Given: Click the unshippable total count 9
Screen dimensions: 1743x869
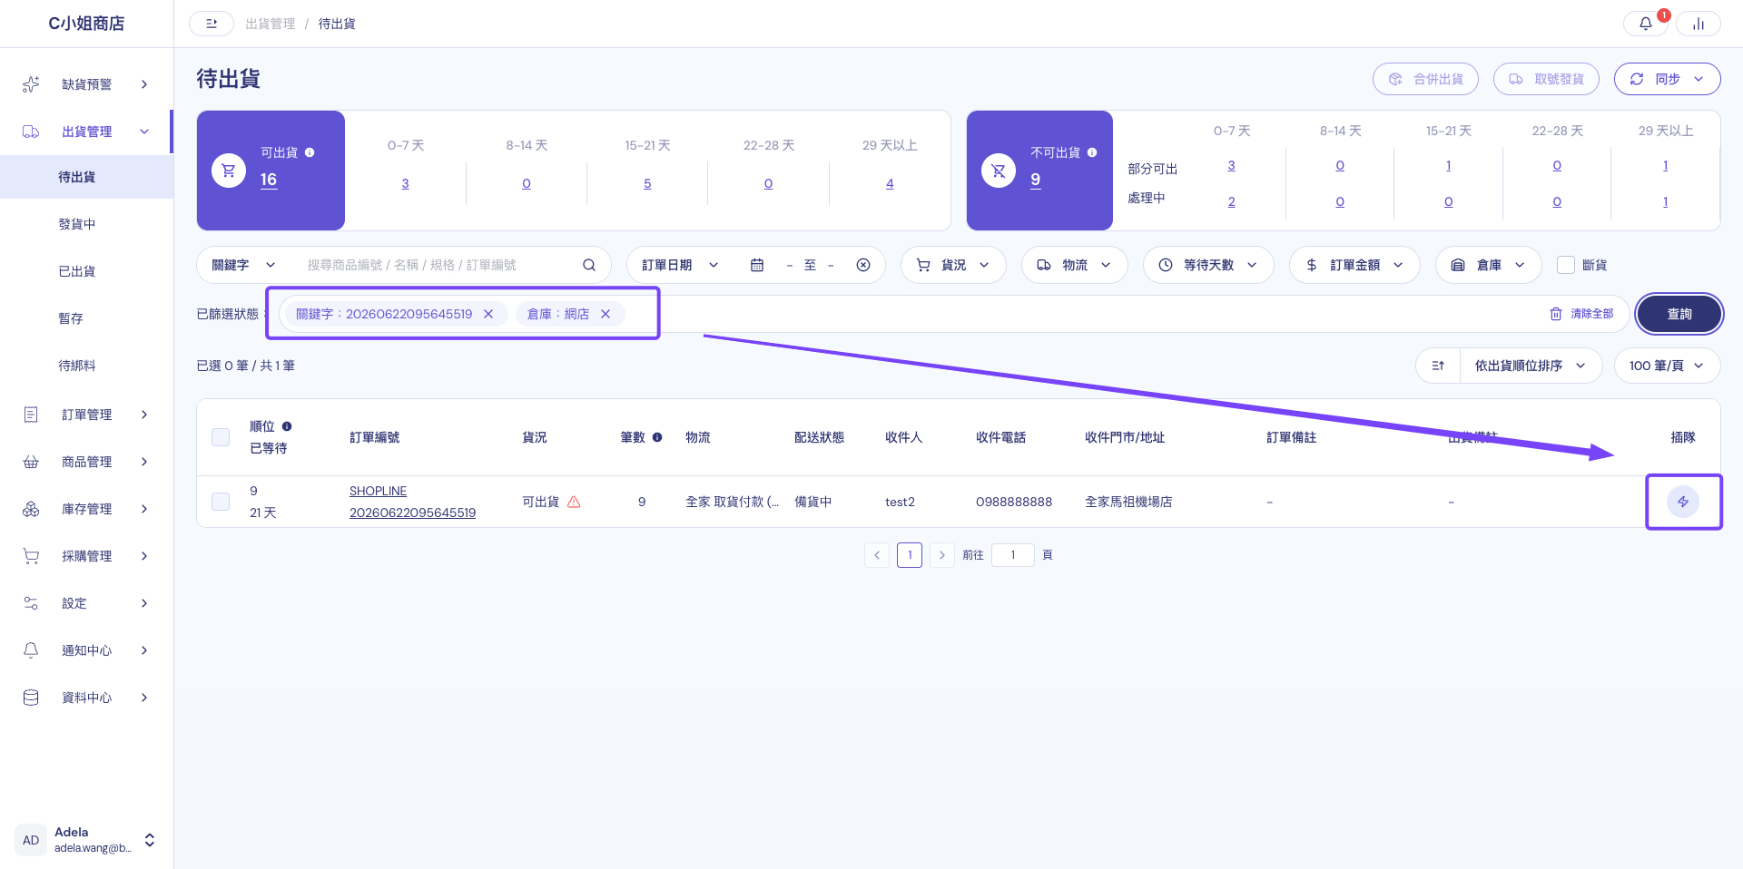Looking at the screenshot, I should click(x=1035, y=180).
